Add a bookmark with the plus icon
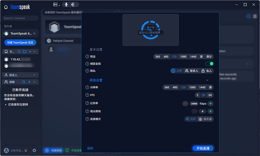The image size is (260, 156). pos(30,52)
